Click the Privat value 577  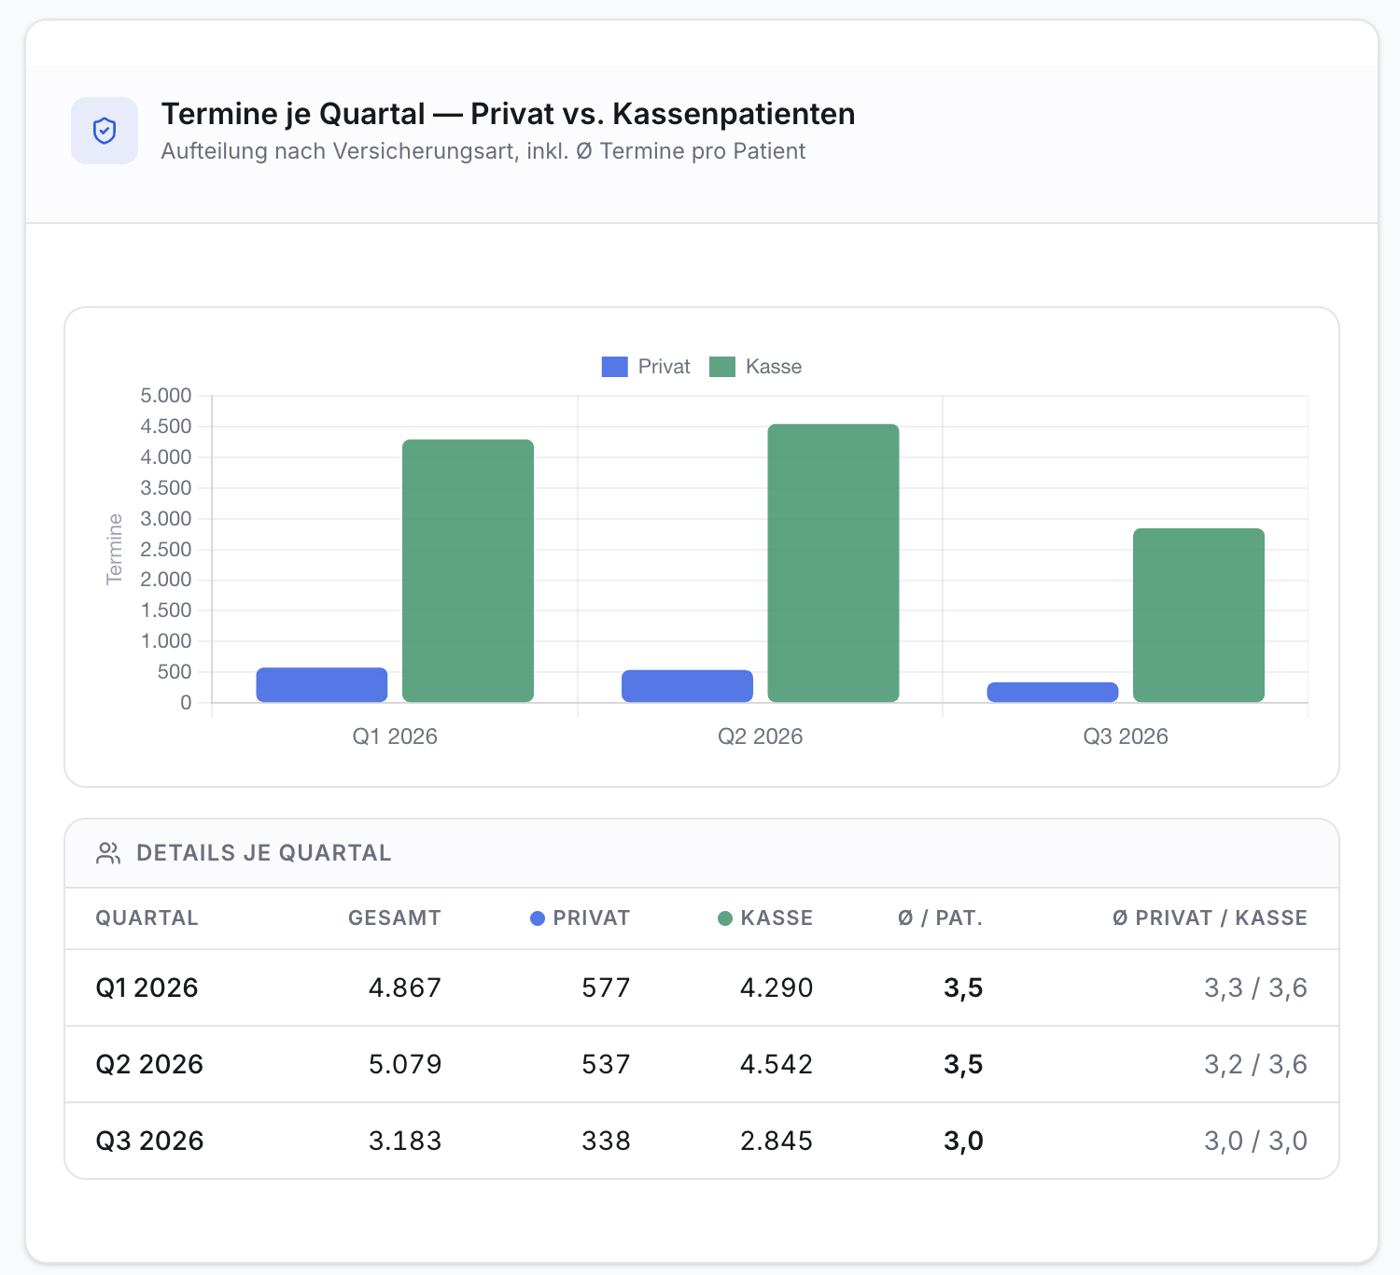click(x=607, y=988)
